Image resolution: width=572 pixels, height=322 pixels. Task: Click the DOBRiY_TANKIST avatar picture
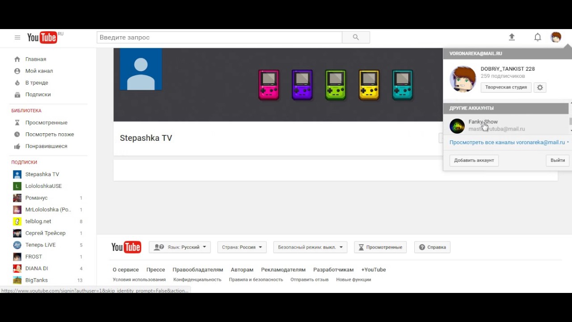(463, 79)
